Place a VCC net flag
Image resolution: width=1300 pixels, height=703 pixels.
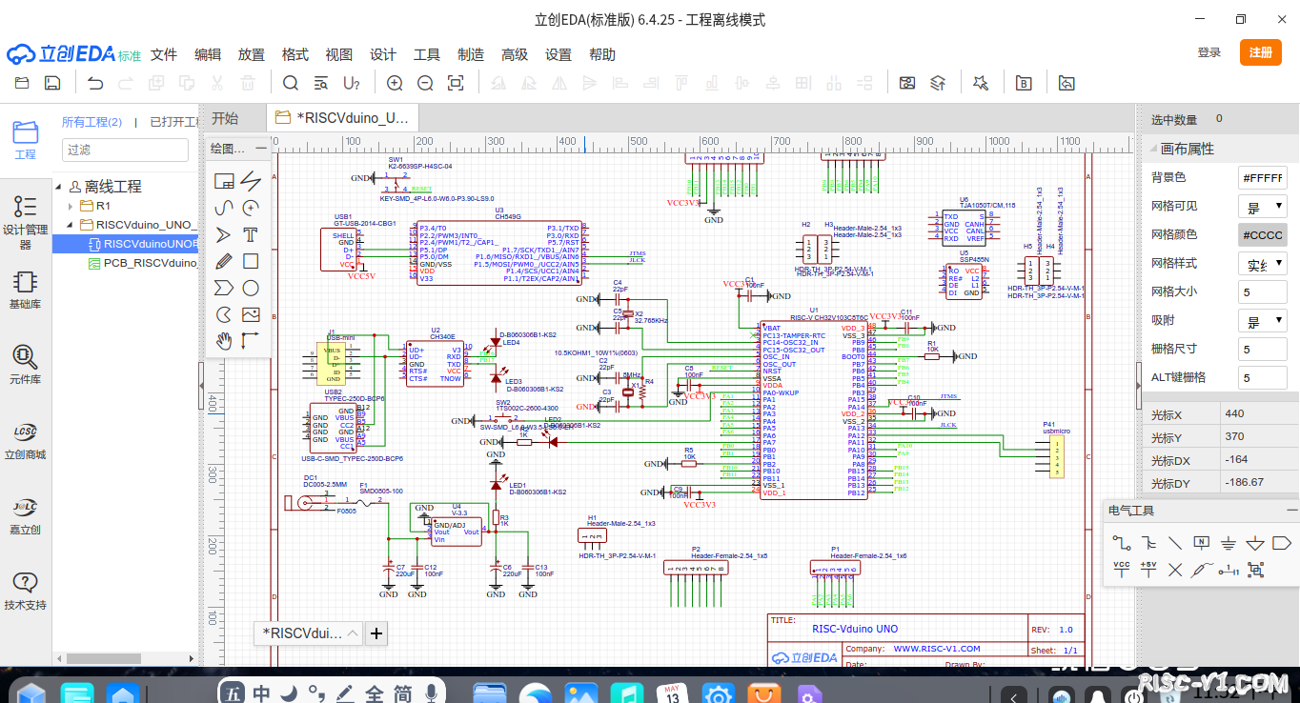point(1122,570)
